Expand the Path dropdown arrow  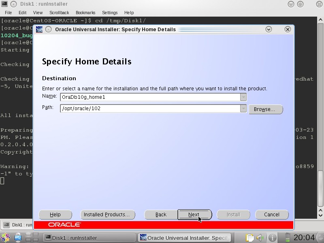[x=243, y=108]
